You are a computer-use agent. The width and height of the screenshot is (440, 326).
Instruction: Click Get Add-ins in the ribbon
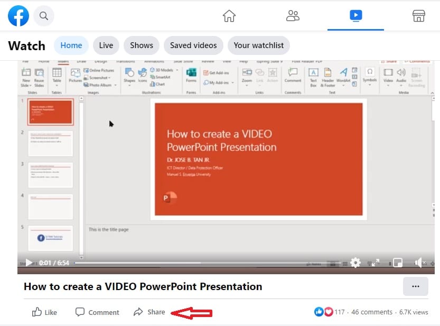coord(216,73)
